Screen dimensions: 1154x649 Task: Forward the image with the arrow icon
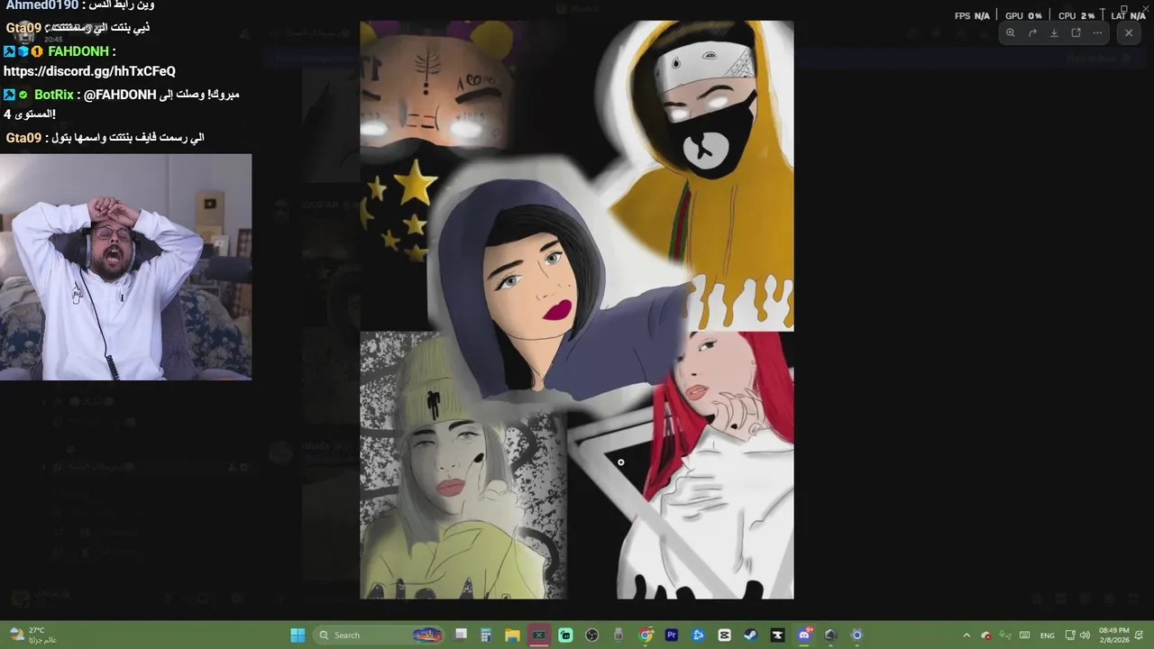point(1032,32)
